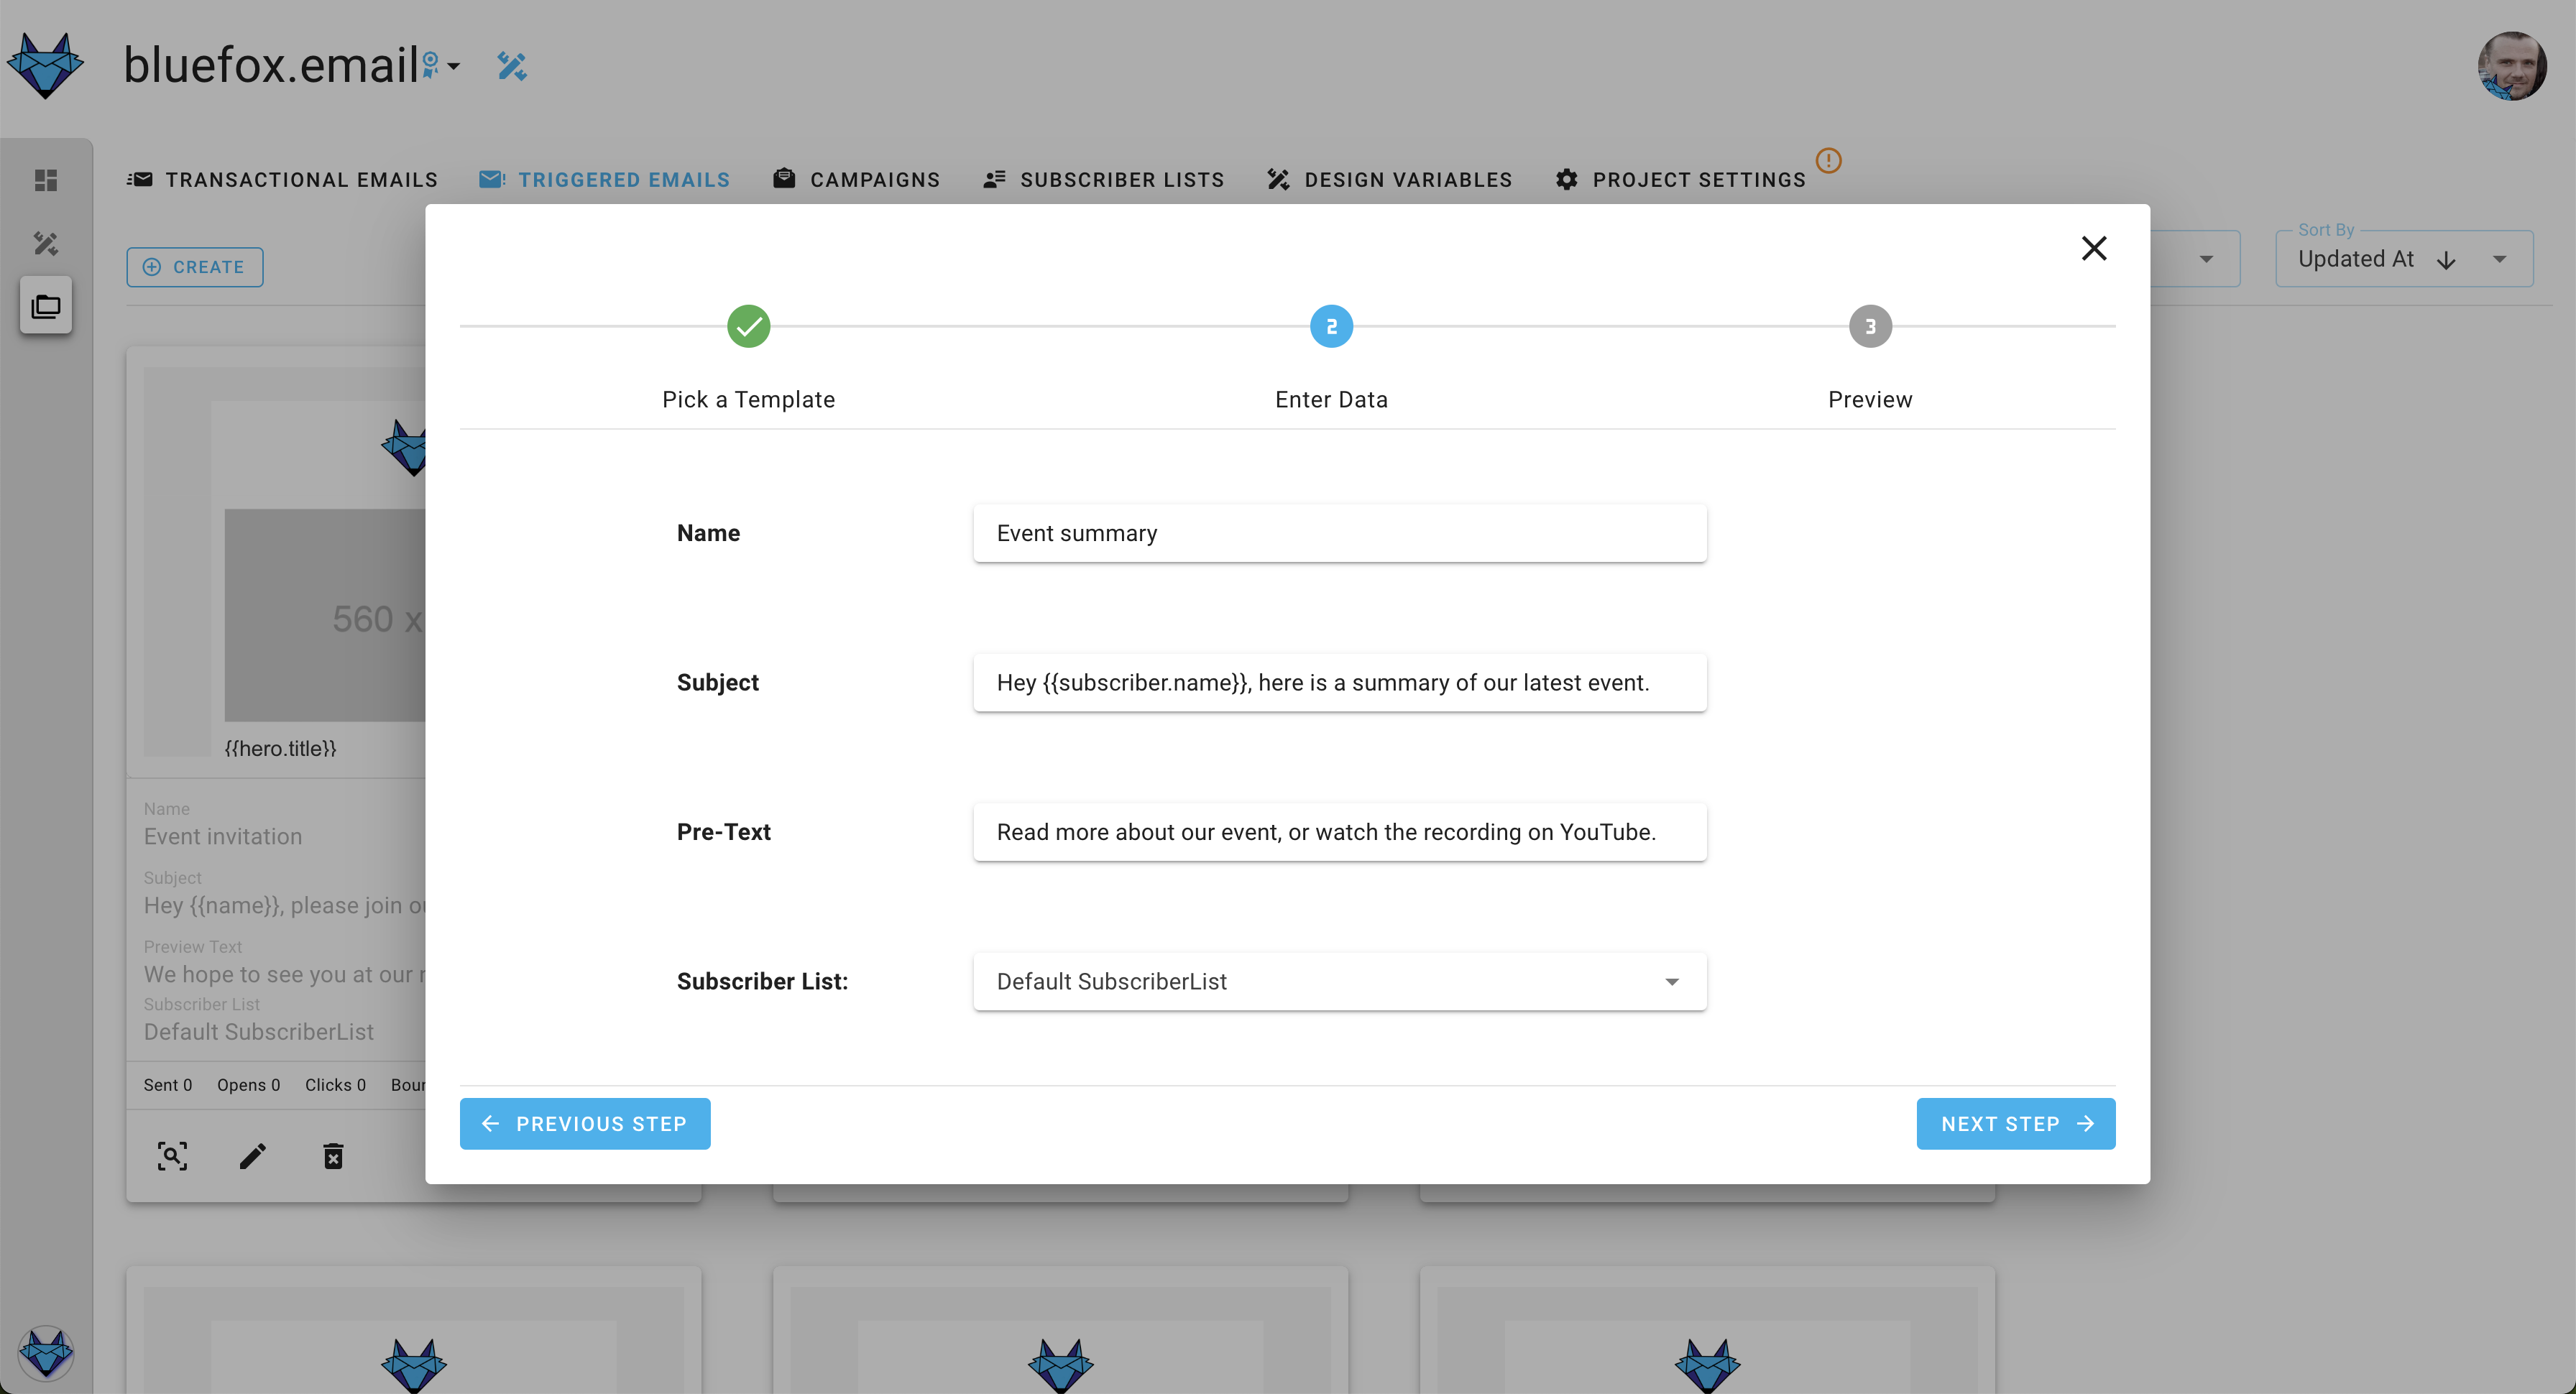The width and height of the screenshot is (2576, 1394).
Task: Focus the Pre-Text input field
Action: click(1340, 832)
